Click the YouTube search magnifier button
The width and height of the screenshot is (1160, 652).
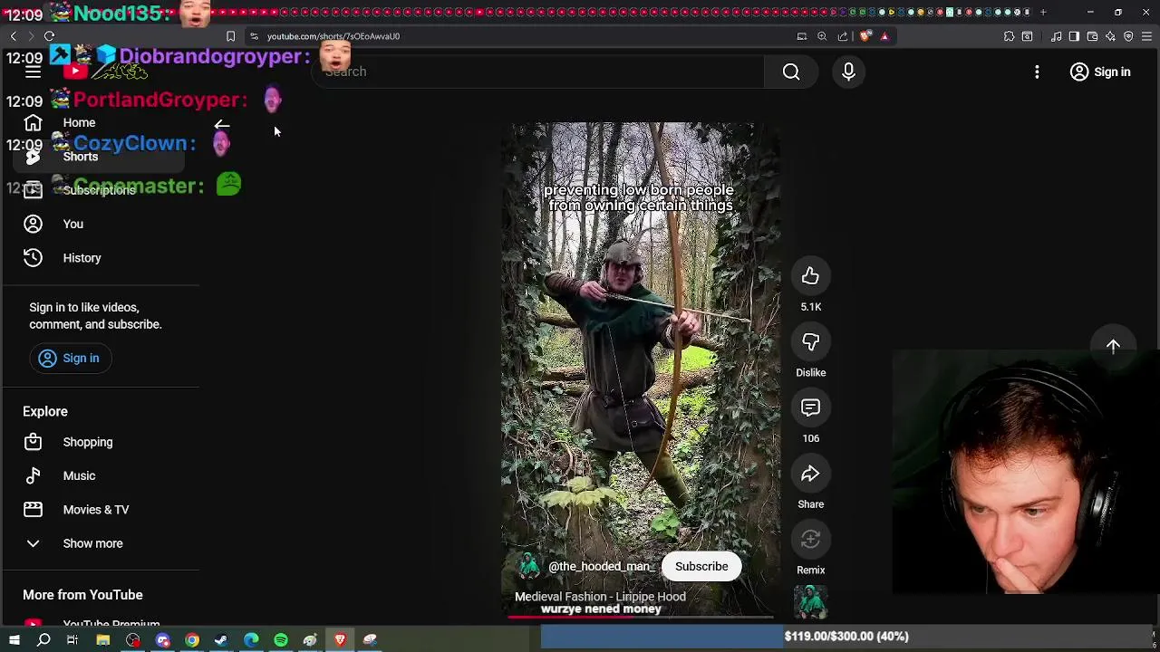click(x=791, y=72)
